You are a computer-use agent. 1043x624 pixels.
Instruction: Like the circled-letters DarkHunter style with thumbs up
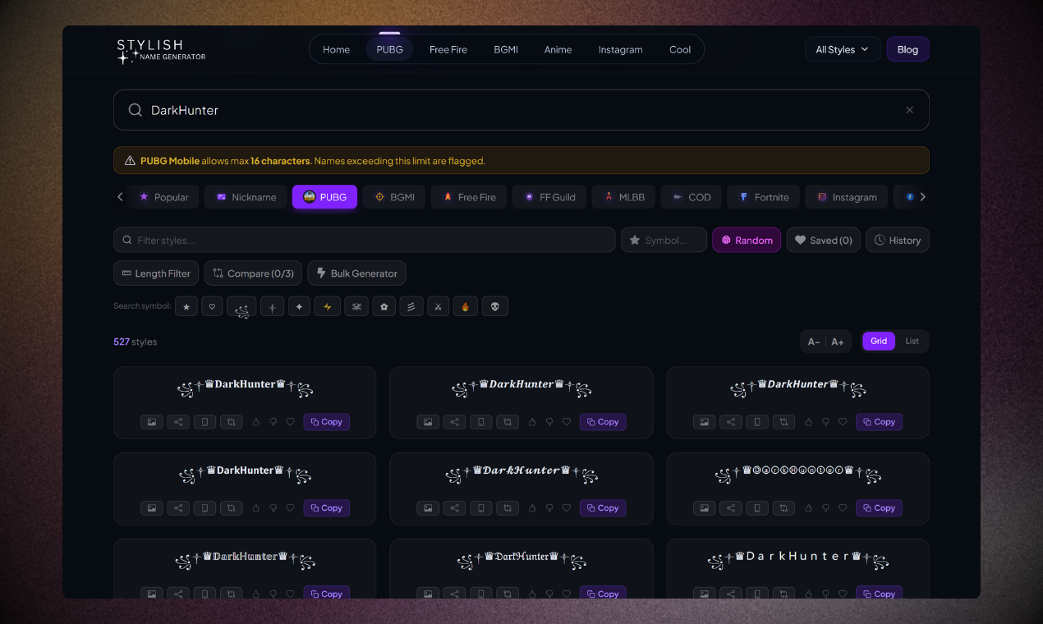(x=808, y=508)
